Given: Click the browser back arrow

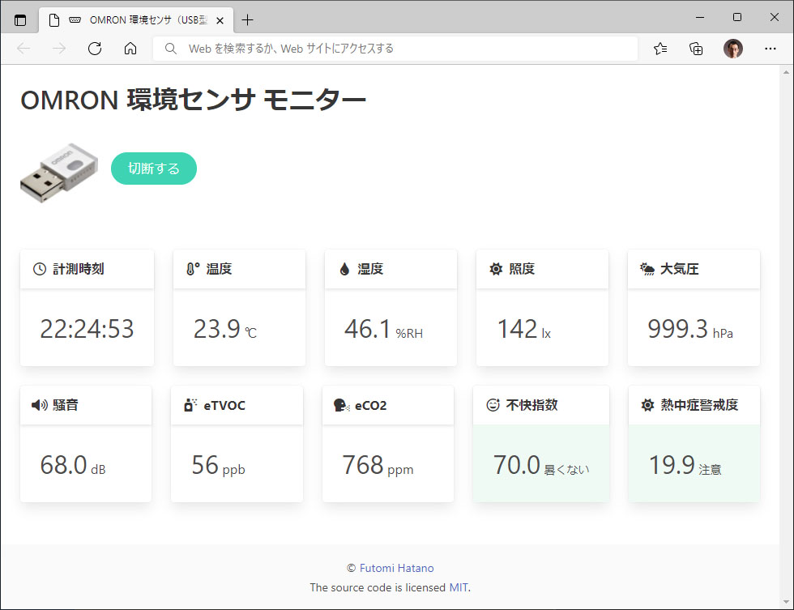Looking at the screenshot, I should 23,49.
